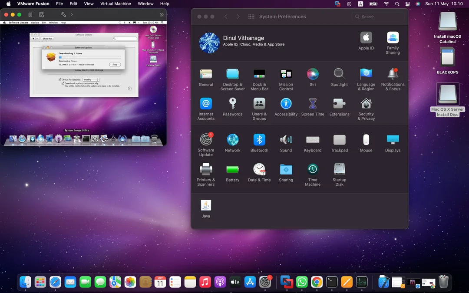Click the System Preferences search field
Image resolution: width=469 pixels, height=293 pixels.
378,17
